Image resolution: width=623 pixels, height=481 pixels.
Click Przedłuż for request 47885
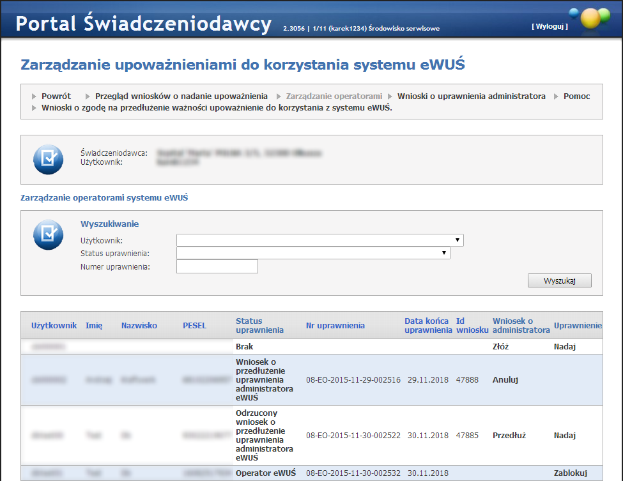click(509, 436)
